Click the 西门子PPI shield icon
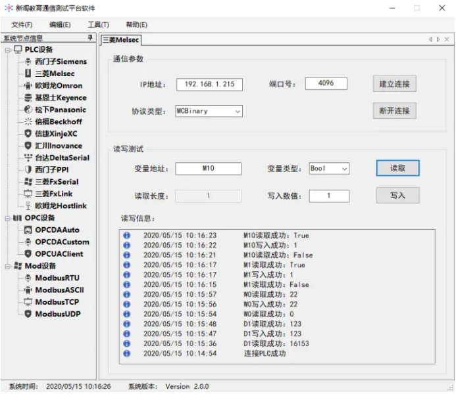Screen dimensions: 456x394 click(x=28, y=169)
